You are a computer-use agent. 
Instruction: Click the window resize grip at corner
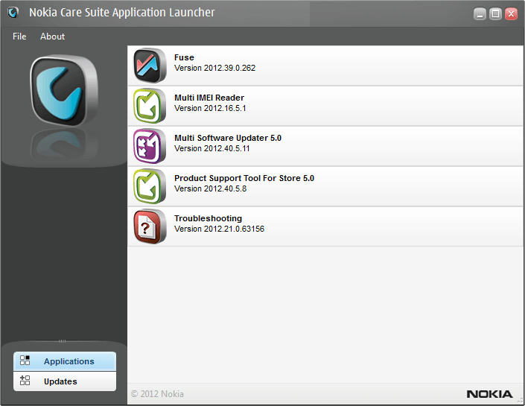(x=520, y=401)
